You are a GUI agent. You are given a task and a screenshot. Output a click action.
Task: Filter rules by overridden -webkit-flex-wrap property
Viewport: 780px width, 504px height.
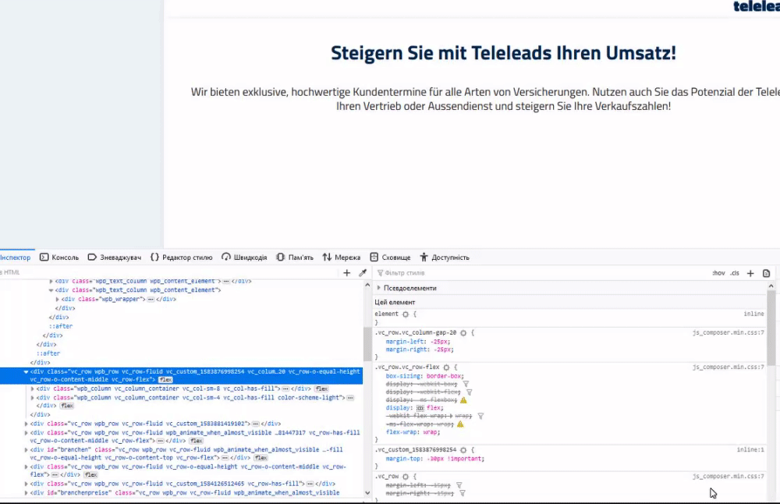(x=480, y=416)
